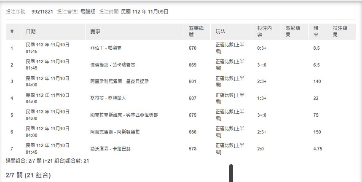Click the dark vertical scrollbar handle
This screenshot has width=362, height=182.
pos(231,173)
